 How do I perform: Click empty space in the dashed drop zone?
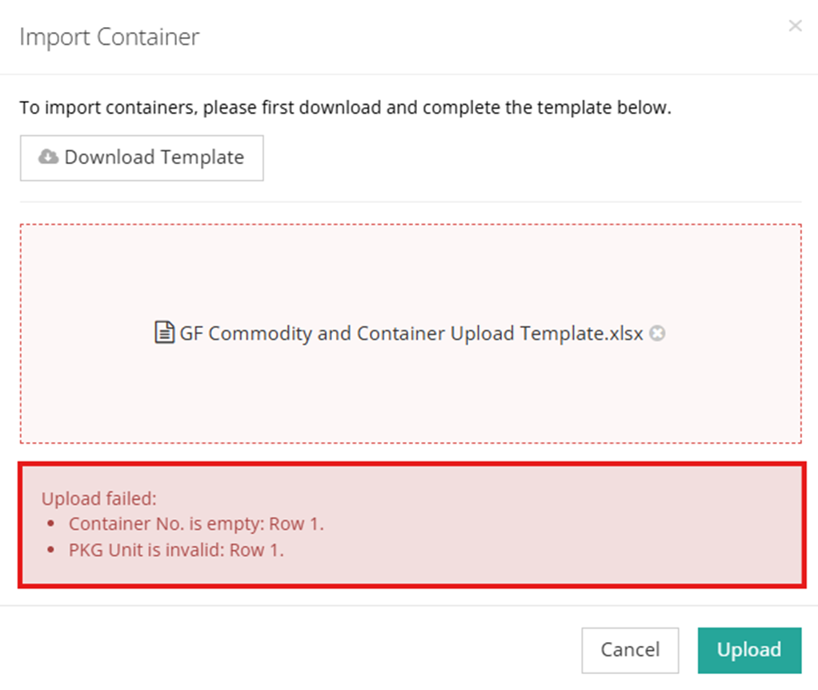410,264
